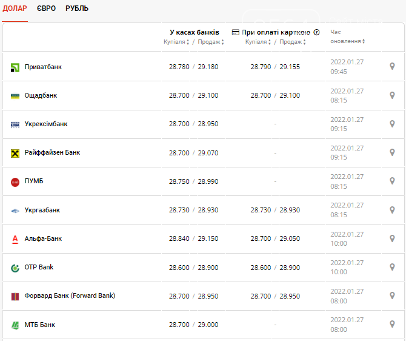Image resolution: width=406 pixels, height=341 pixels.
Task: Click the OTP Bank logo icon
Action: coord(15,268)
